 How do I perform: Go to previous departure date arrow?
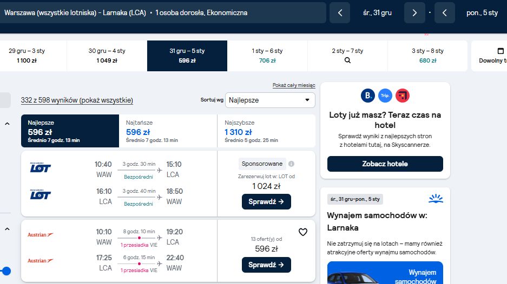(x=340, y=13)
